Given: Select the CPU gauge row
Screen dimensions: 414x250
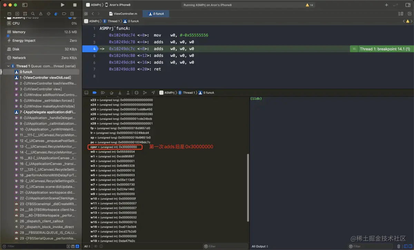Looking at the screenshot, I should (42, 23).
